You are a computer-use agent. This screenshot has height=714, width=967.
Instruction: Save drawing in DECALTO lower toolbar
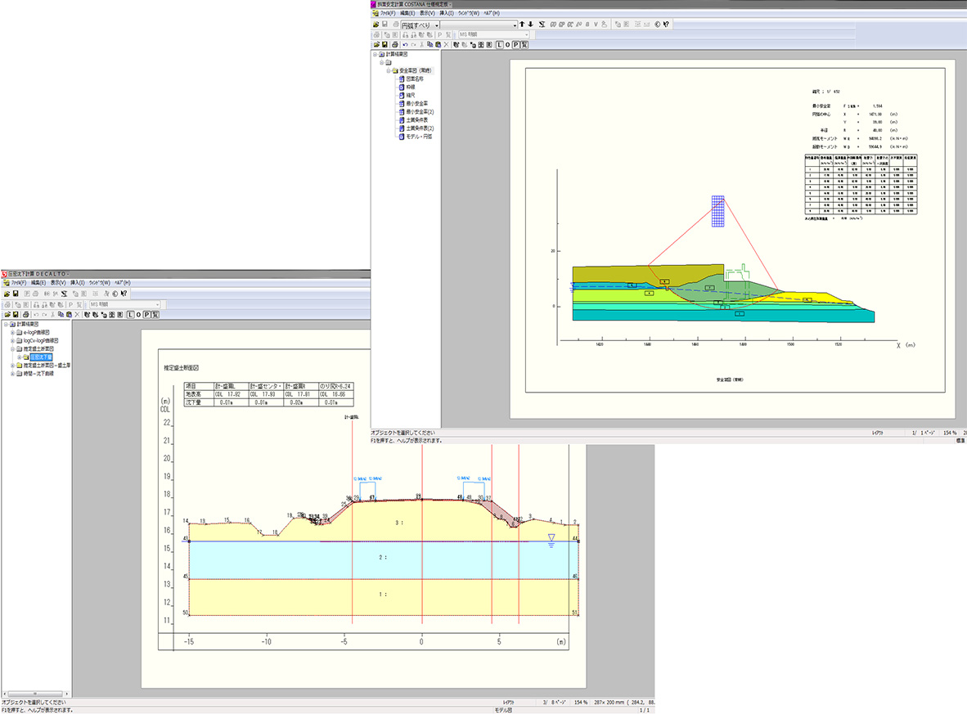(x=16, y=314)
